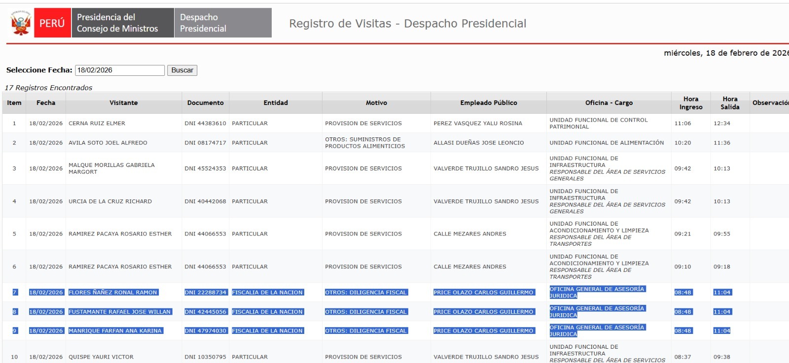The height and width of the screenshot is (363, 789).
Task: Click document DNI 47974030
Action: 206,331
